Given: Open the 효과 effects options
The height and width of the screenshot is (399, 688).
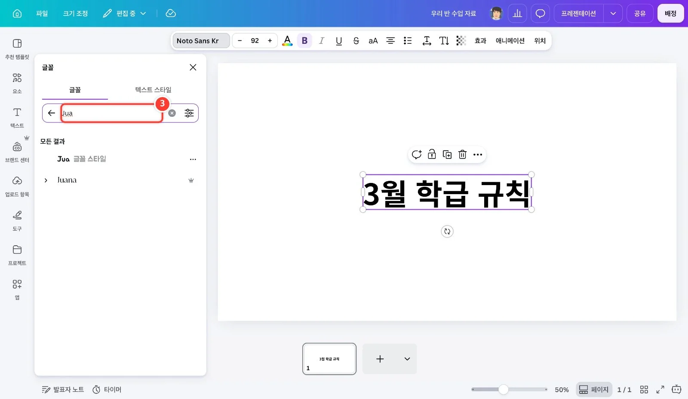Looking at the screenshot, I should [x=480, y=41].
